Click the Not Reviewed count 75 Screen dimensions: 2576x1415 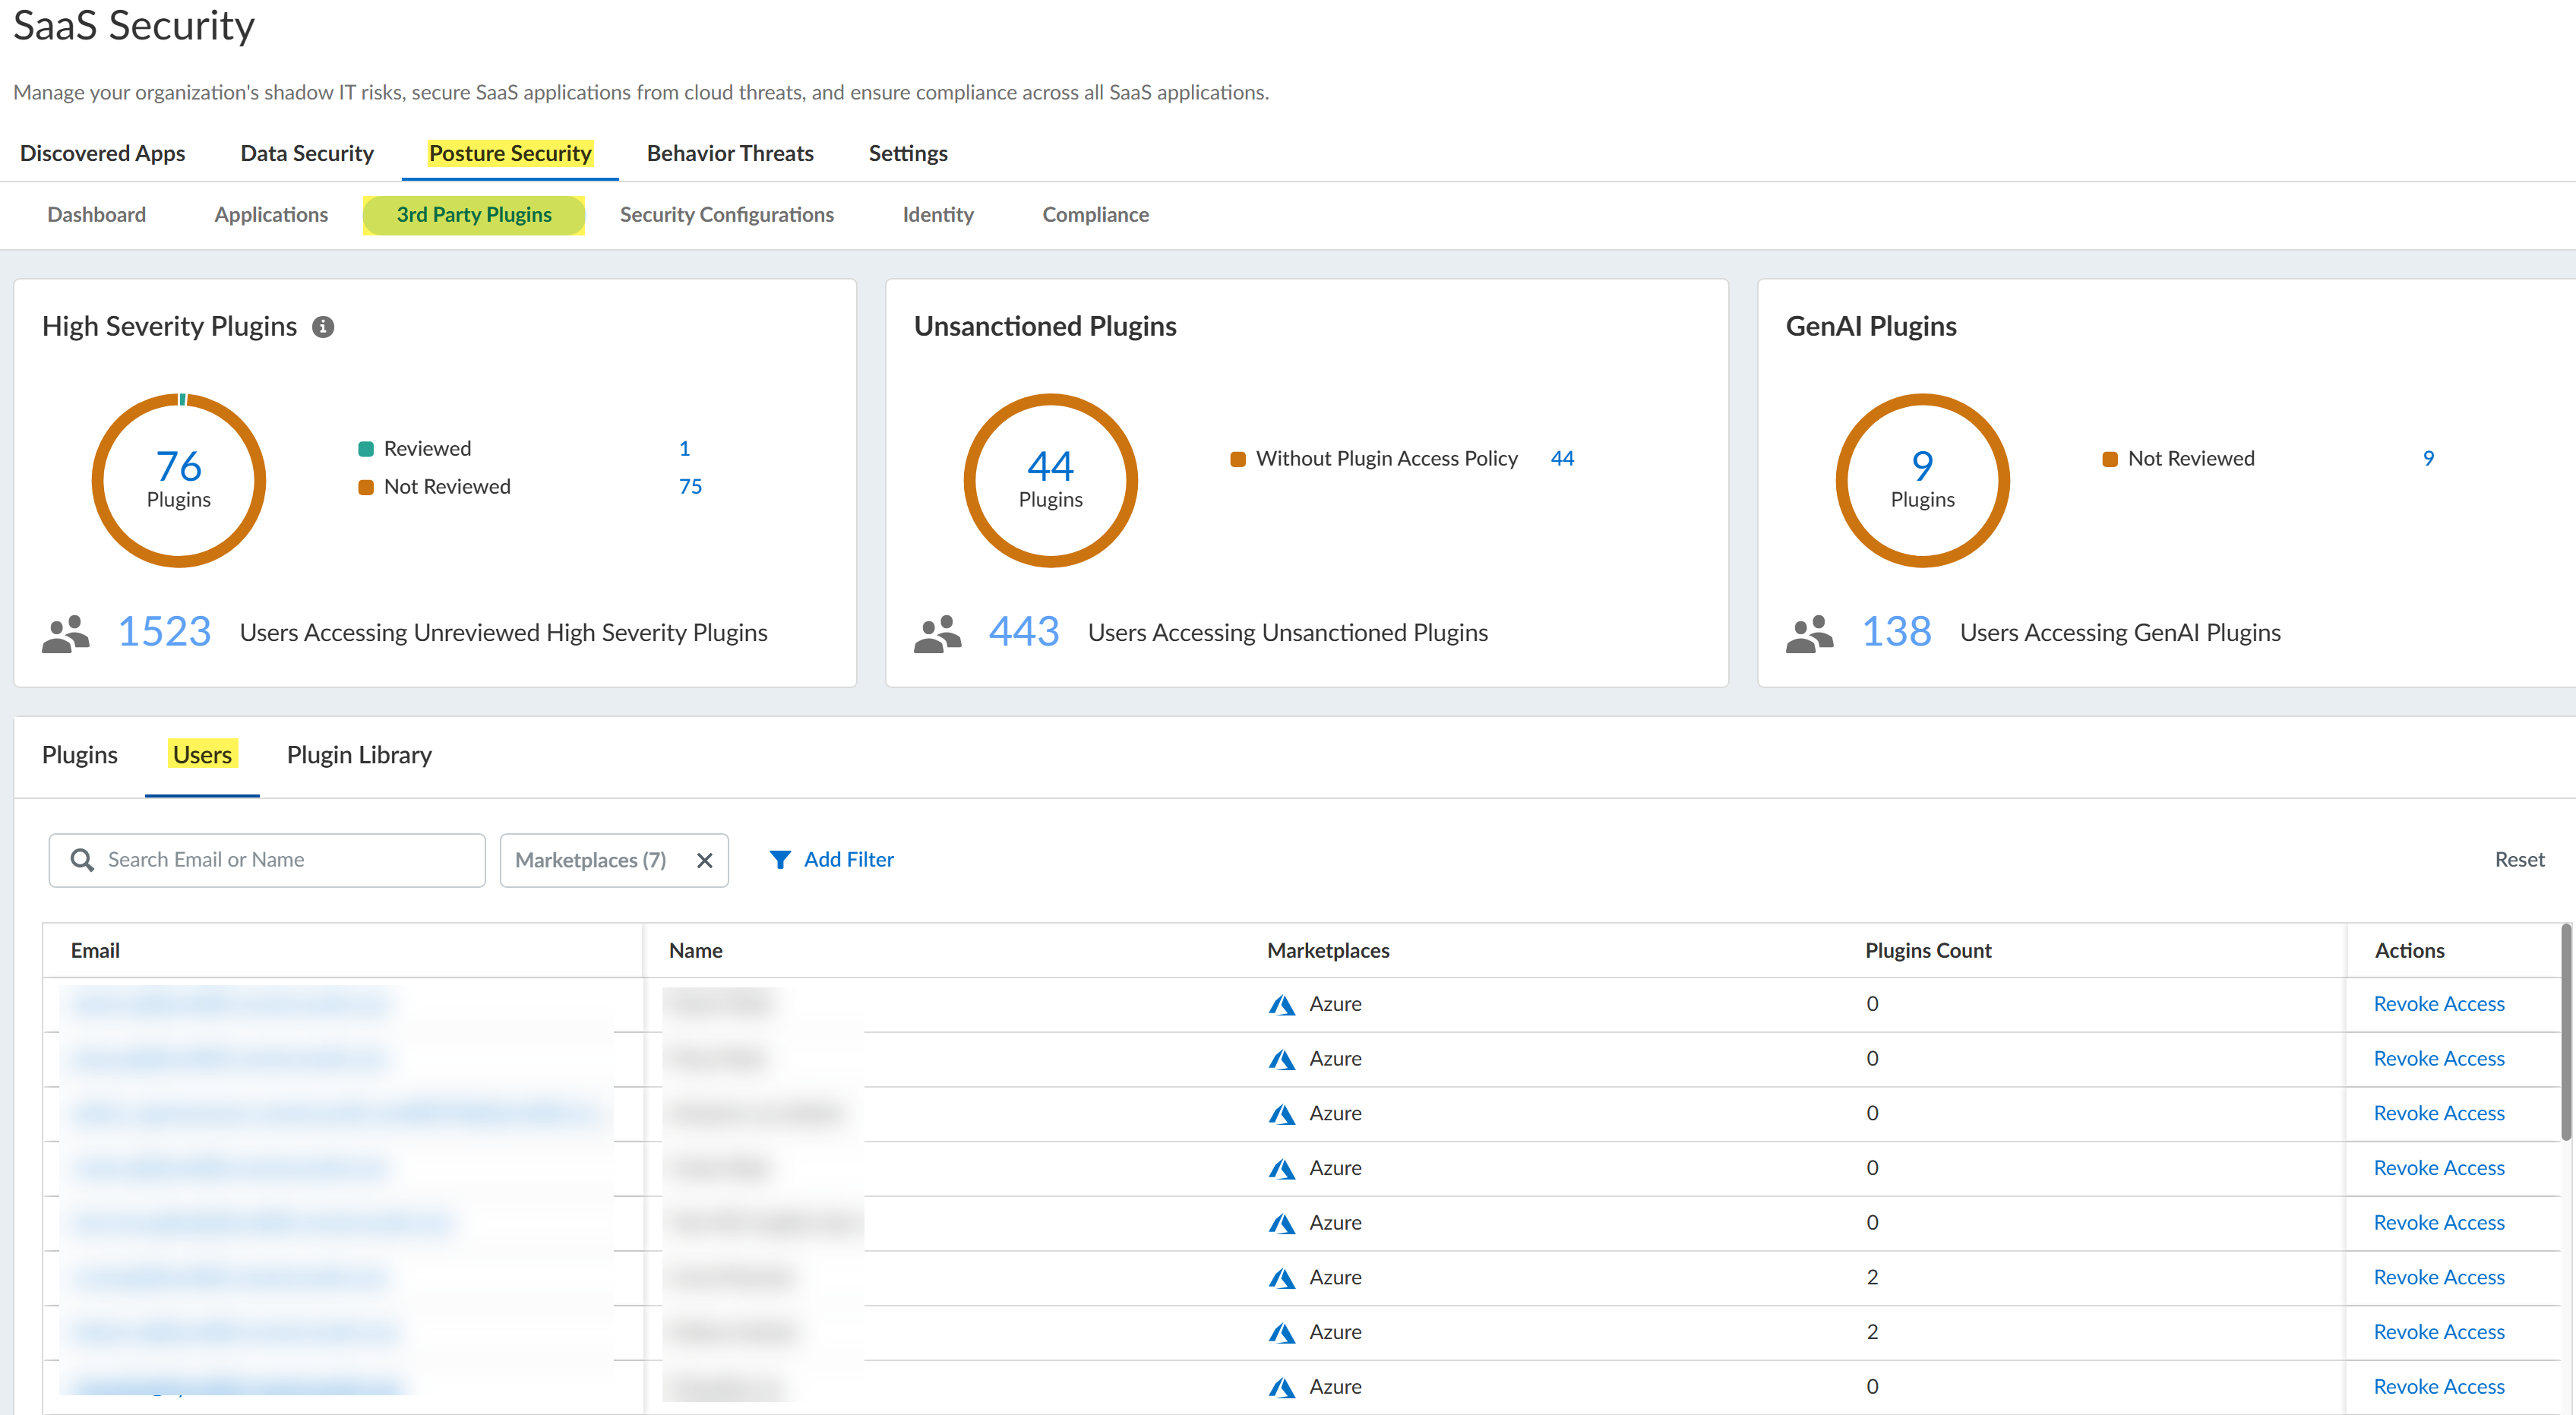[690, 487]
